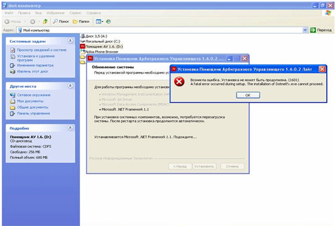
Task: Open the Поиск search toolbar button
Action: coord(61,22)
